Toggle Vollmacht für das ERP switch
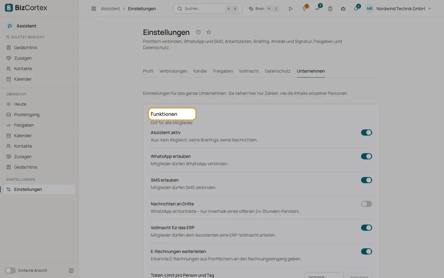Viewport: 444px width, 278px height. (x=367, y=228)
